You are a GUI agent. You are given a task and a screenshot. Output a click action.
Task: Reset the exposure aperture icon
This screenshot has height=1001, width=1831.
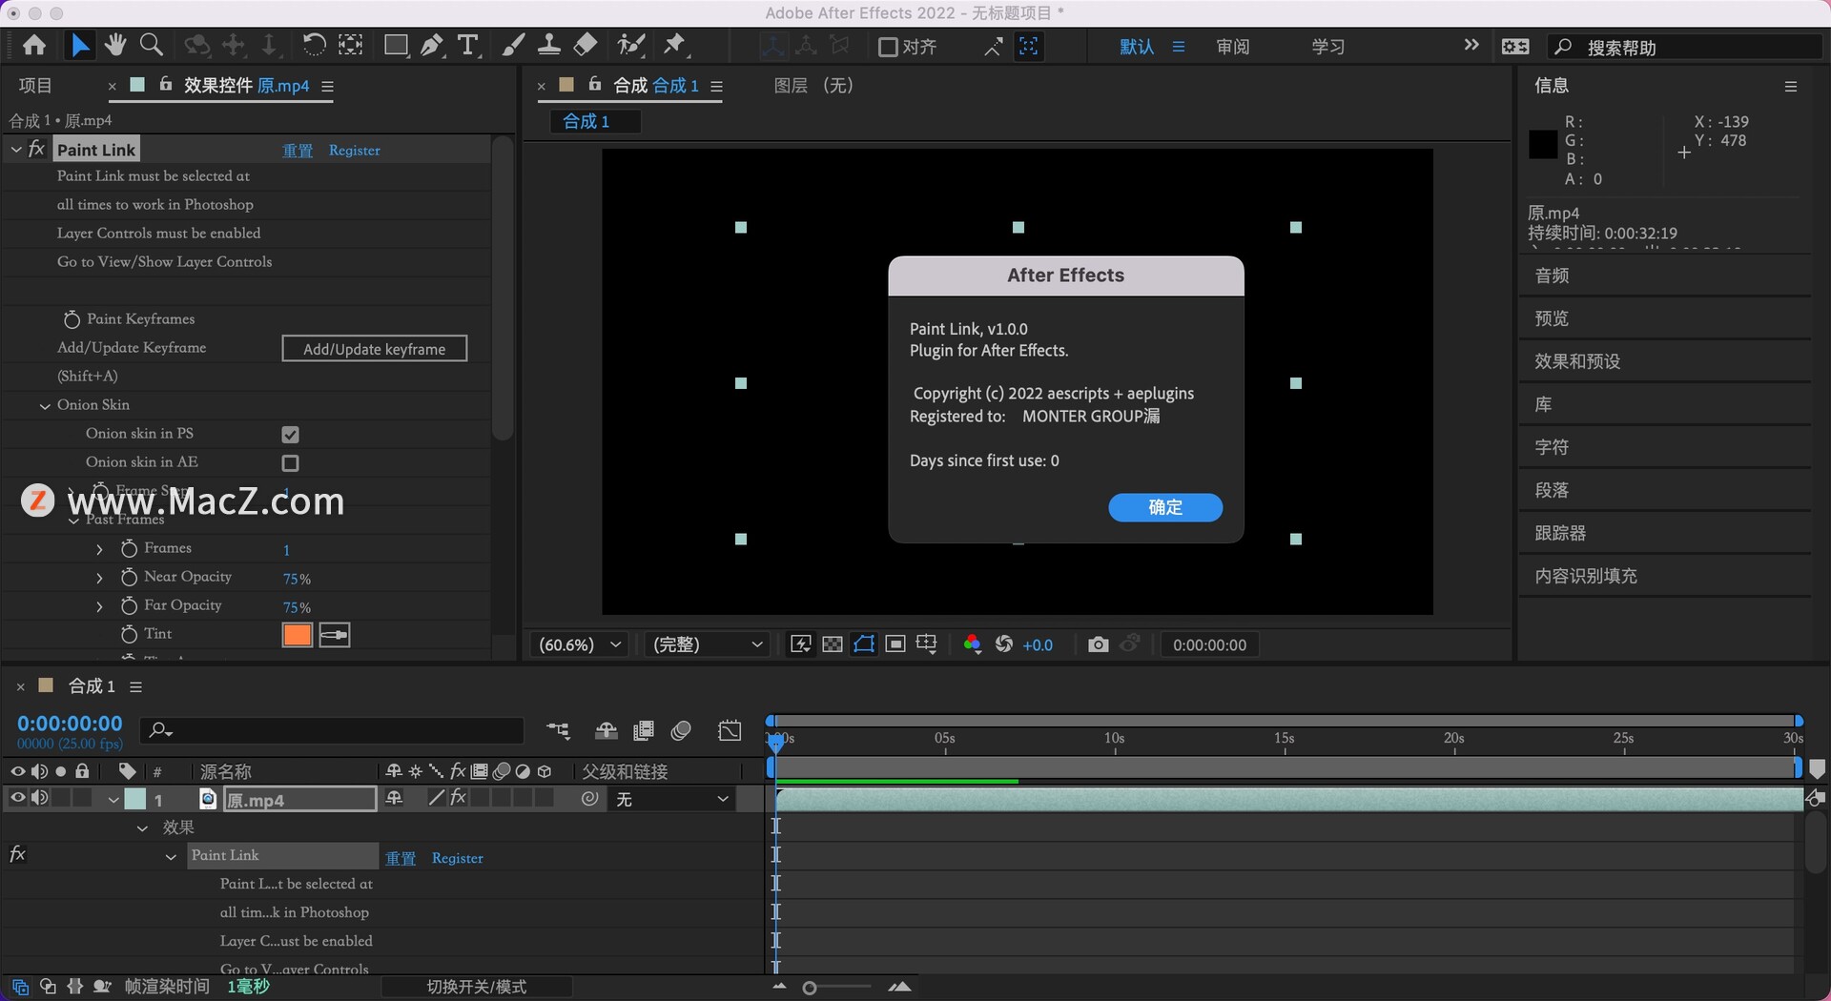coord(1004,644)
